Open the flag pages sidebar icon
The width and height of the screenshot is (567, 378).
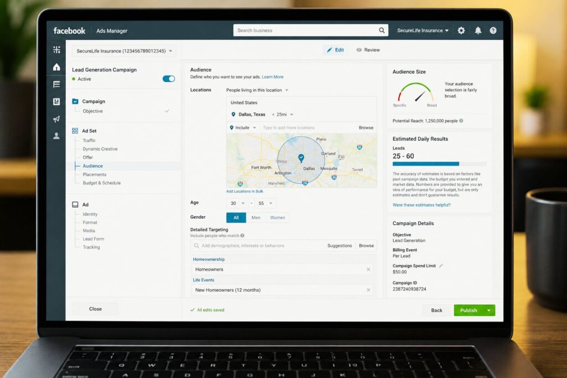pos(56,84)
